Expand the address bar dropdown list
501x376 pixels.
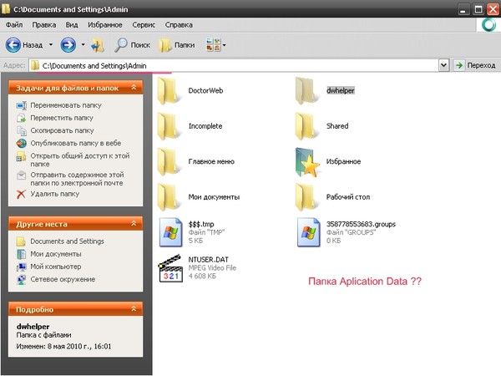pyautogui.click(x=443, y=65)
